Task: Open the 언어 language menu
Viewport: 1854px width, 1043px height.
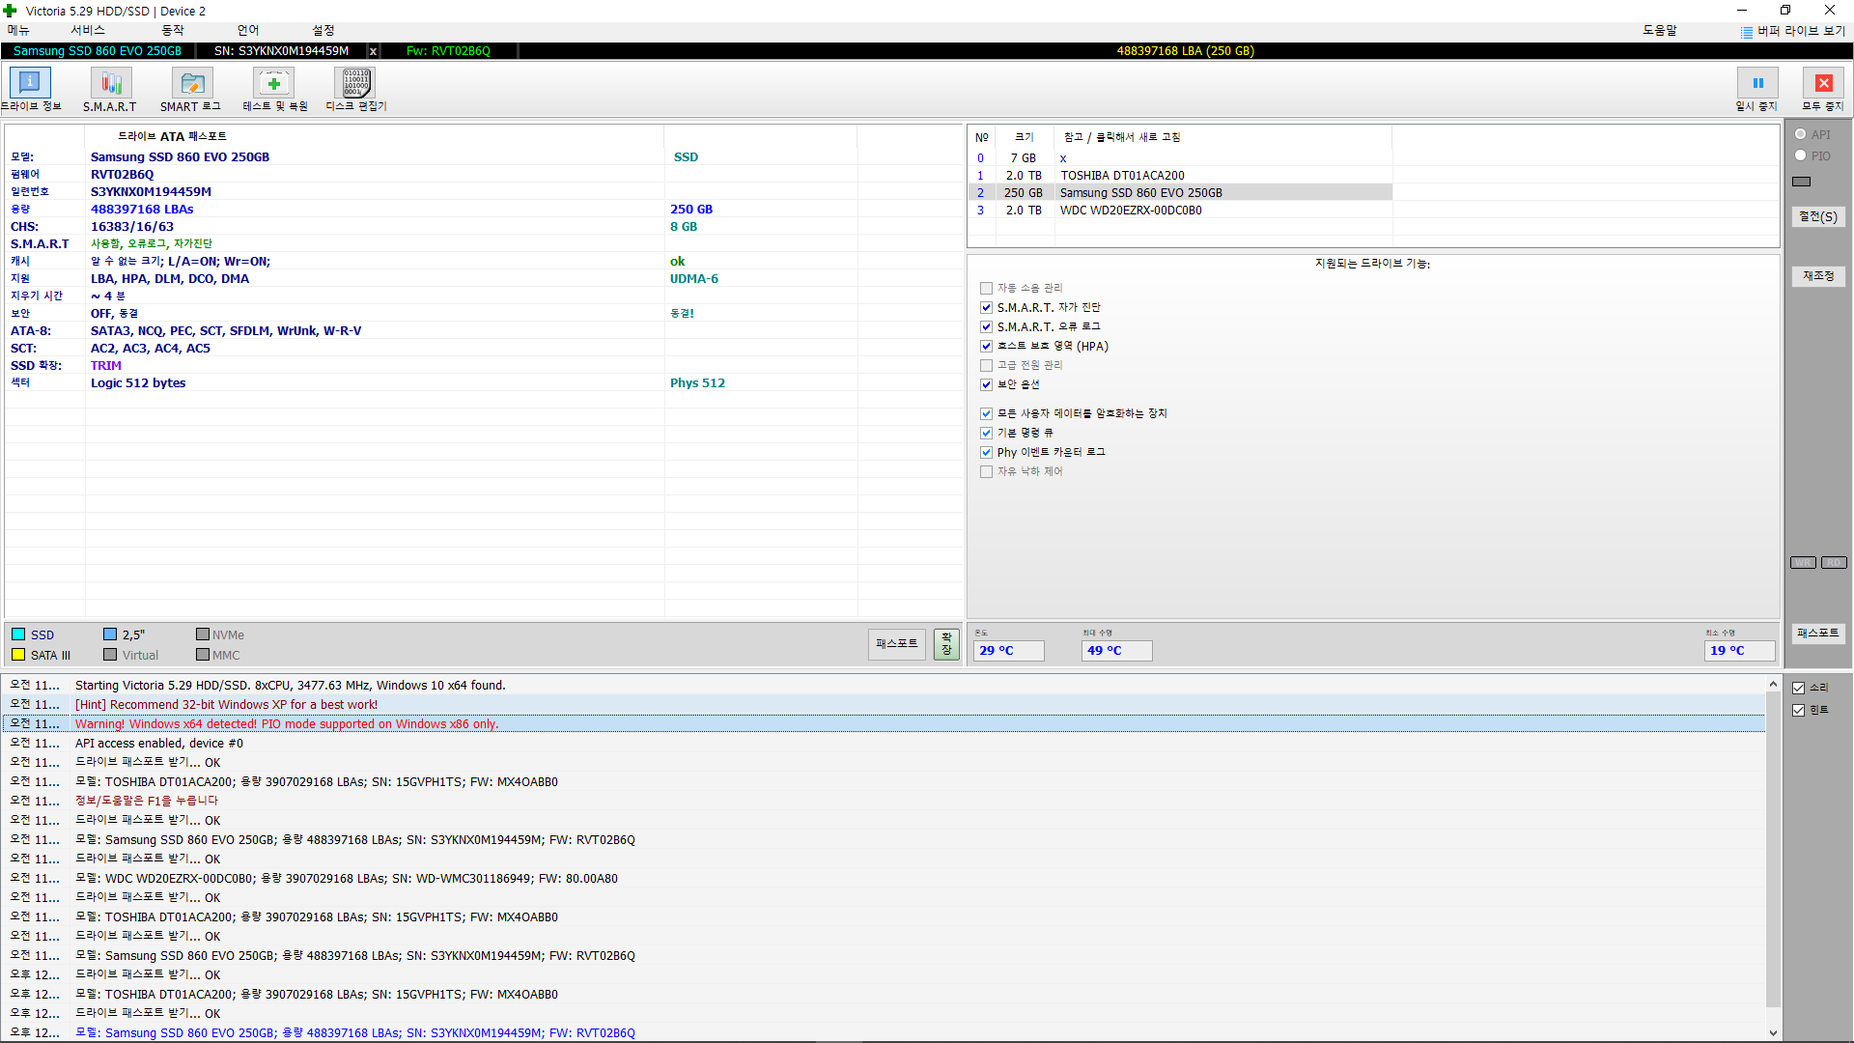Action: tap(248, 31)
